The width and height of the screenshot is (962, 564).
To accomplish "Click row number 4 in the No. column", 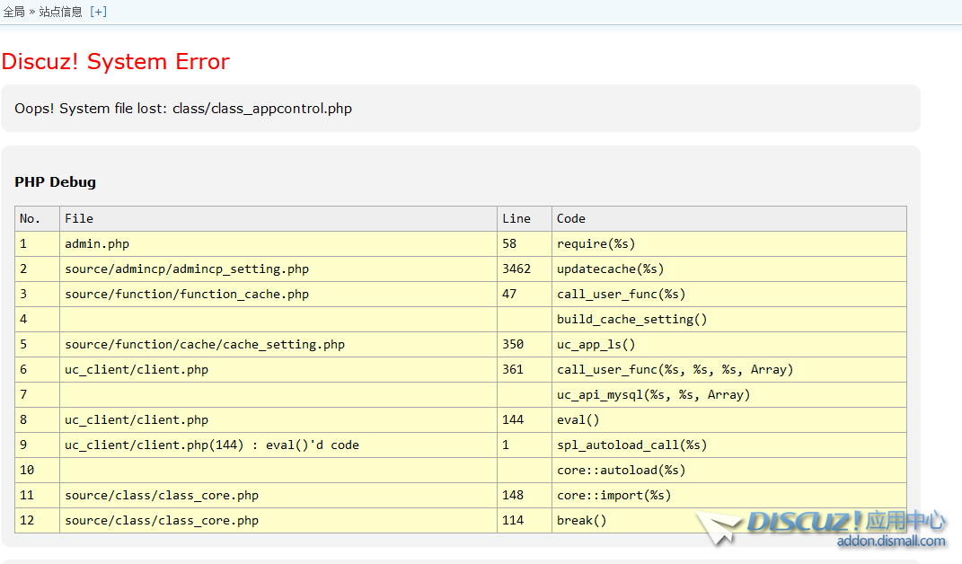I will (x=38, y=319).
